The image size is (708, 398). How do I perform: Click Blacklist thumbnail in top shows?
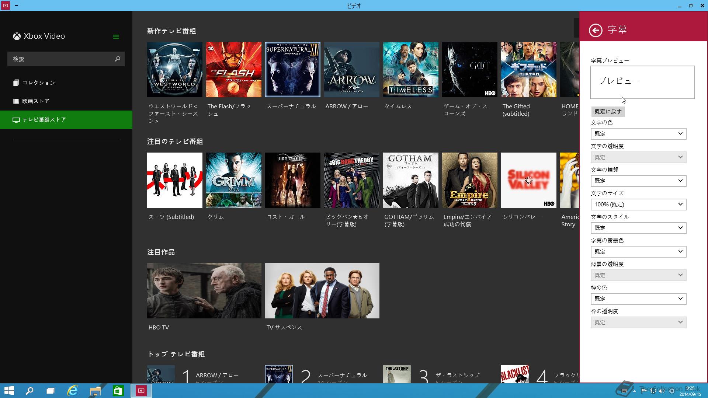pyautogui.click(x=515, y=374)
